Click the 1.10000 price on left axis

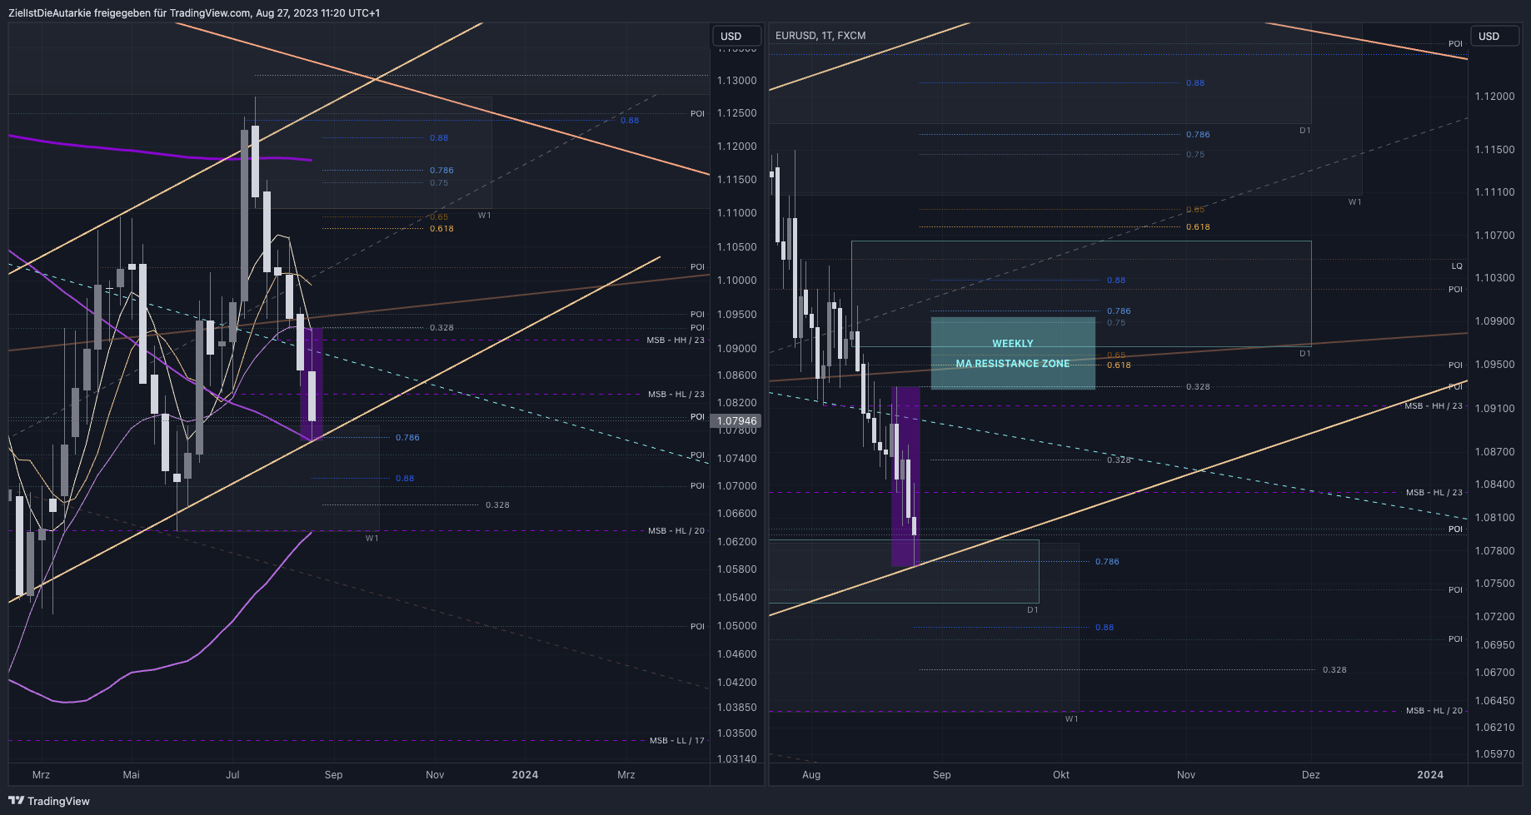737,280
